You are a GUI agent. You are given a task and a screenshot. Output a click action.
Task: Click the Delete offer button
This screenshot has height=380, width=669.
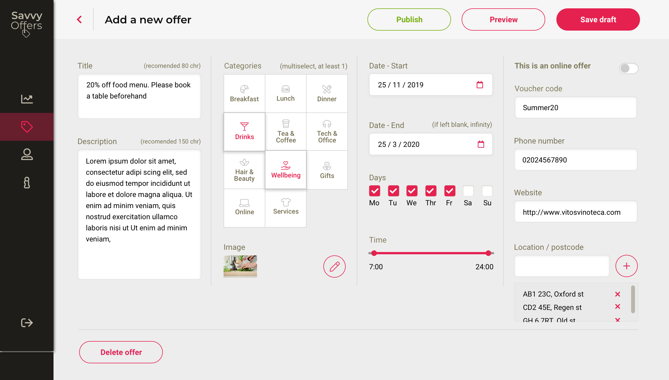click(121, 352)
